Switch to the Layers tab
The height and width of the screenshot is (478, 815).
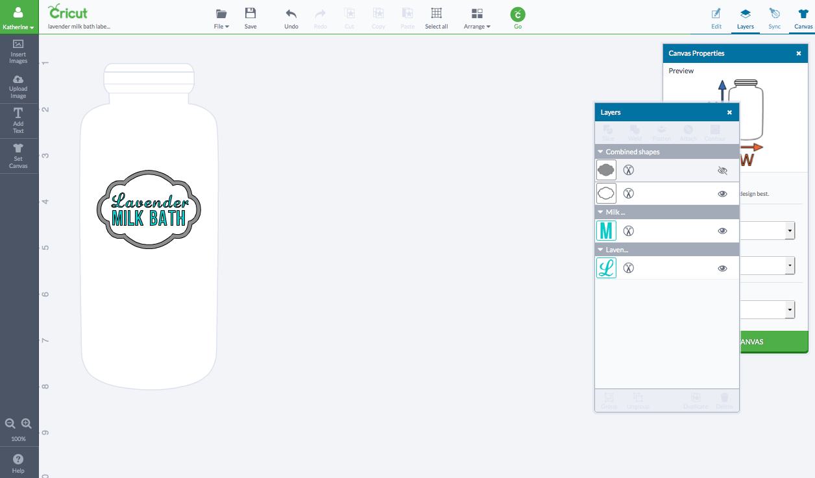pos(746,18)
